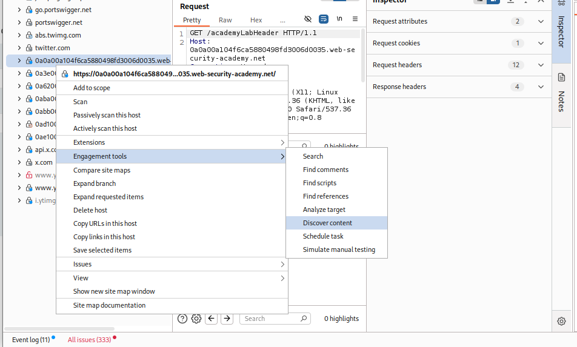Click the bottom Search input field

(270, 319)
